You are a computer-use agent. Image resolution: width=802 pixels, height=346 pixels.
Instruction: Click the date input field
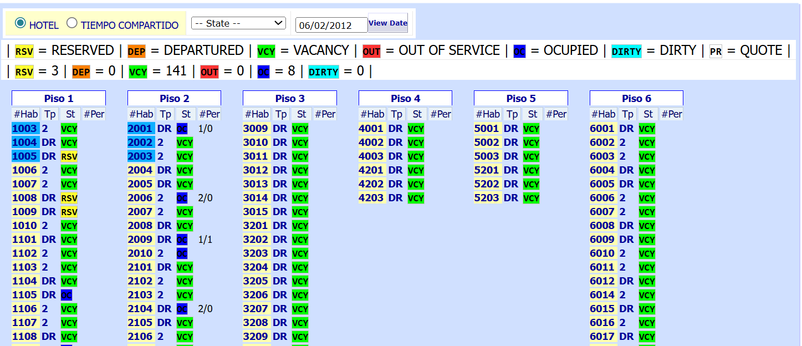331,25
